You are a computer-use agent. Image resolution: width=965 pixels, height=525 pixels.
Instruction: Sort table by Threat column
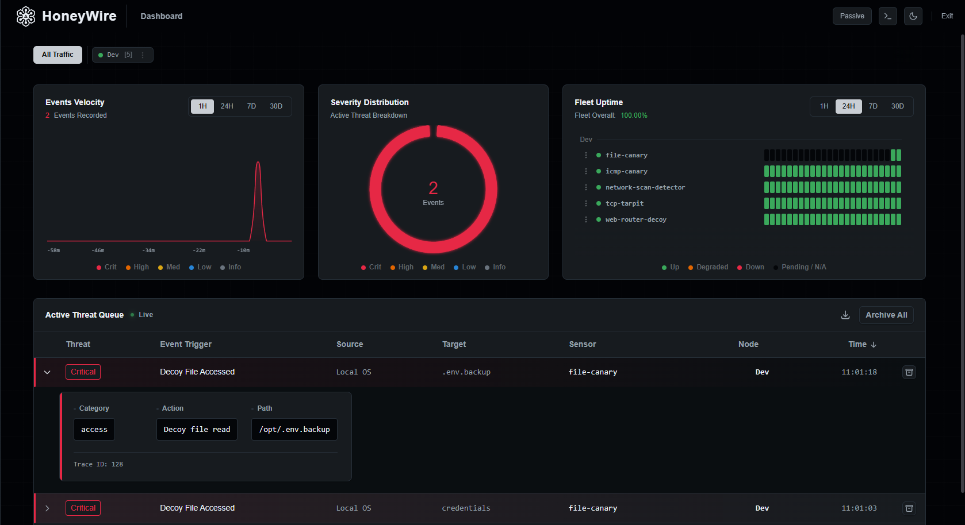click(78, 345)
